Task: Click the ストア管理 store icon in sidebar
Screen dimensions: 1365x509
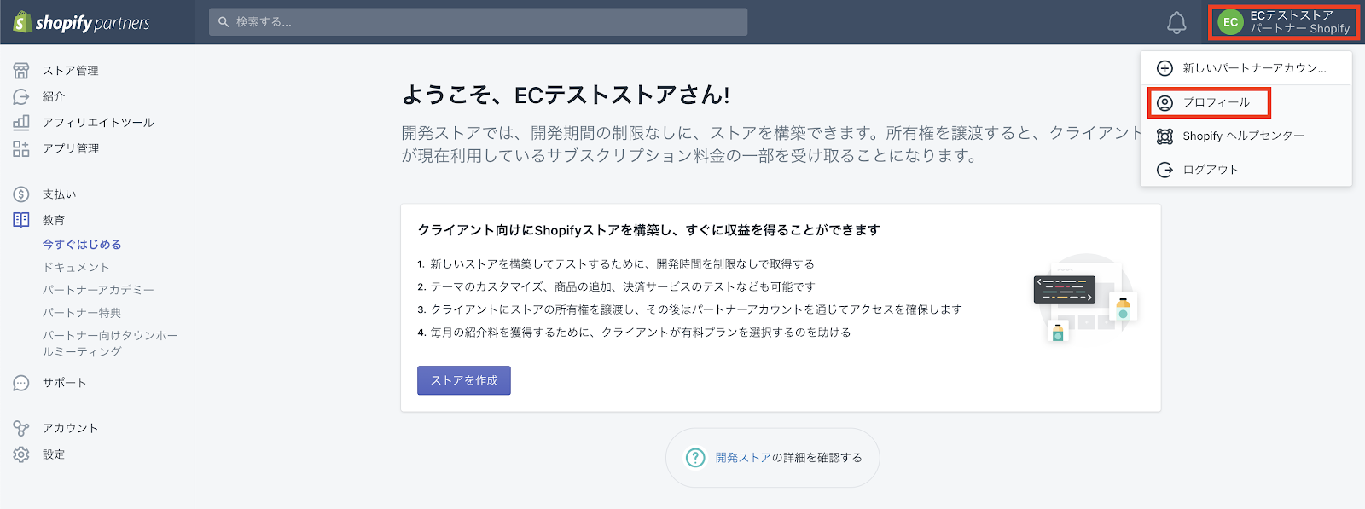Action: [x=21, y=71]
